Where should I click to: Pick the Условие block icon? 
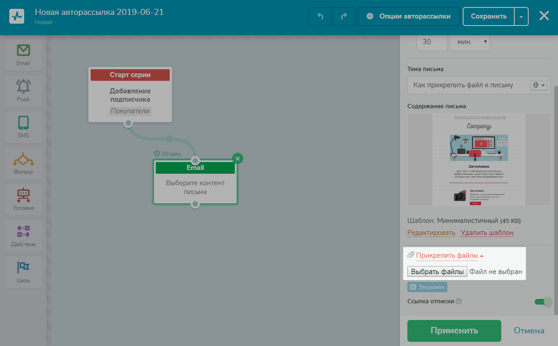(x=23, y=196)
